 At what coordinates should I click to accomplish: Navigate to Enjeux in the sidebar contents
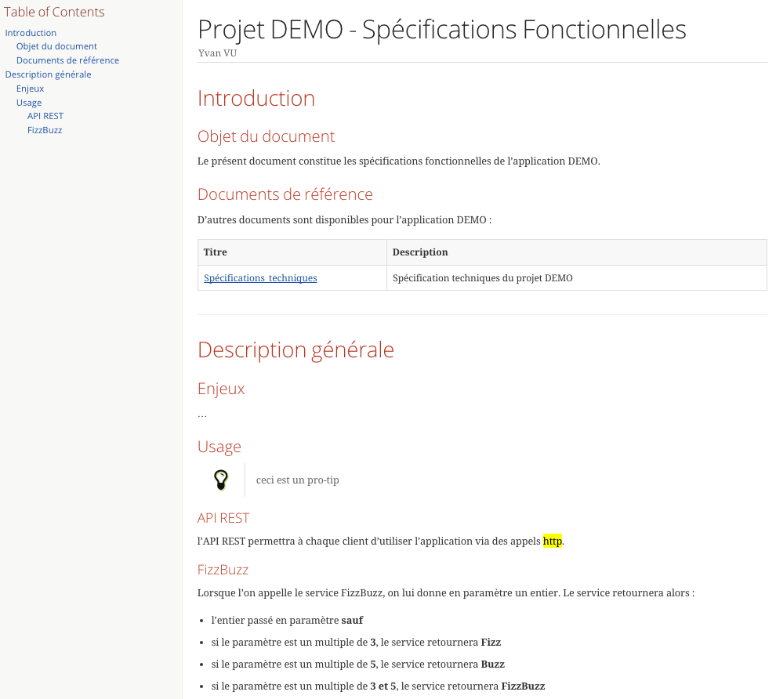(x=30, y=89)
